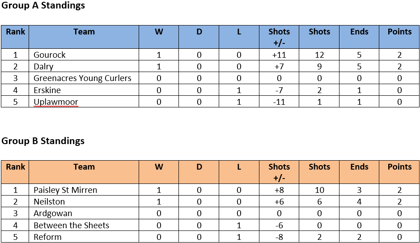Click Greenacres Young Curlers team name
420x243 pixels.
[x=82, y=78]
